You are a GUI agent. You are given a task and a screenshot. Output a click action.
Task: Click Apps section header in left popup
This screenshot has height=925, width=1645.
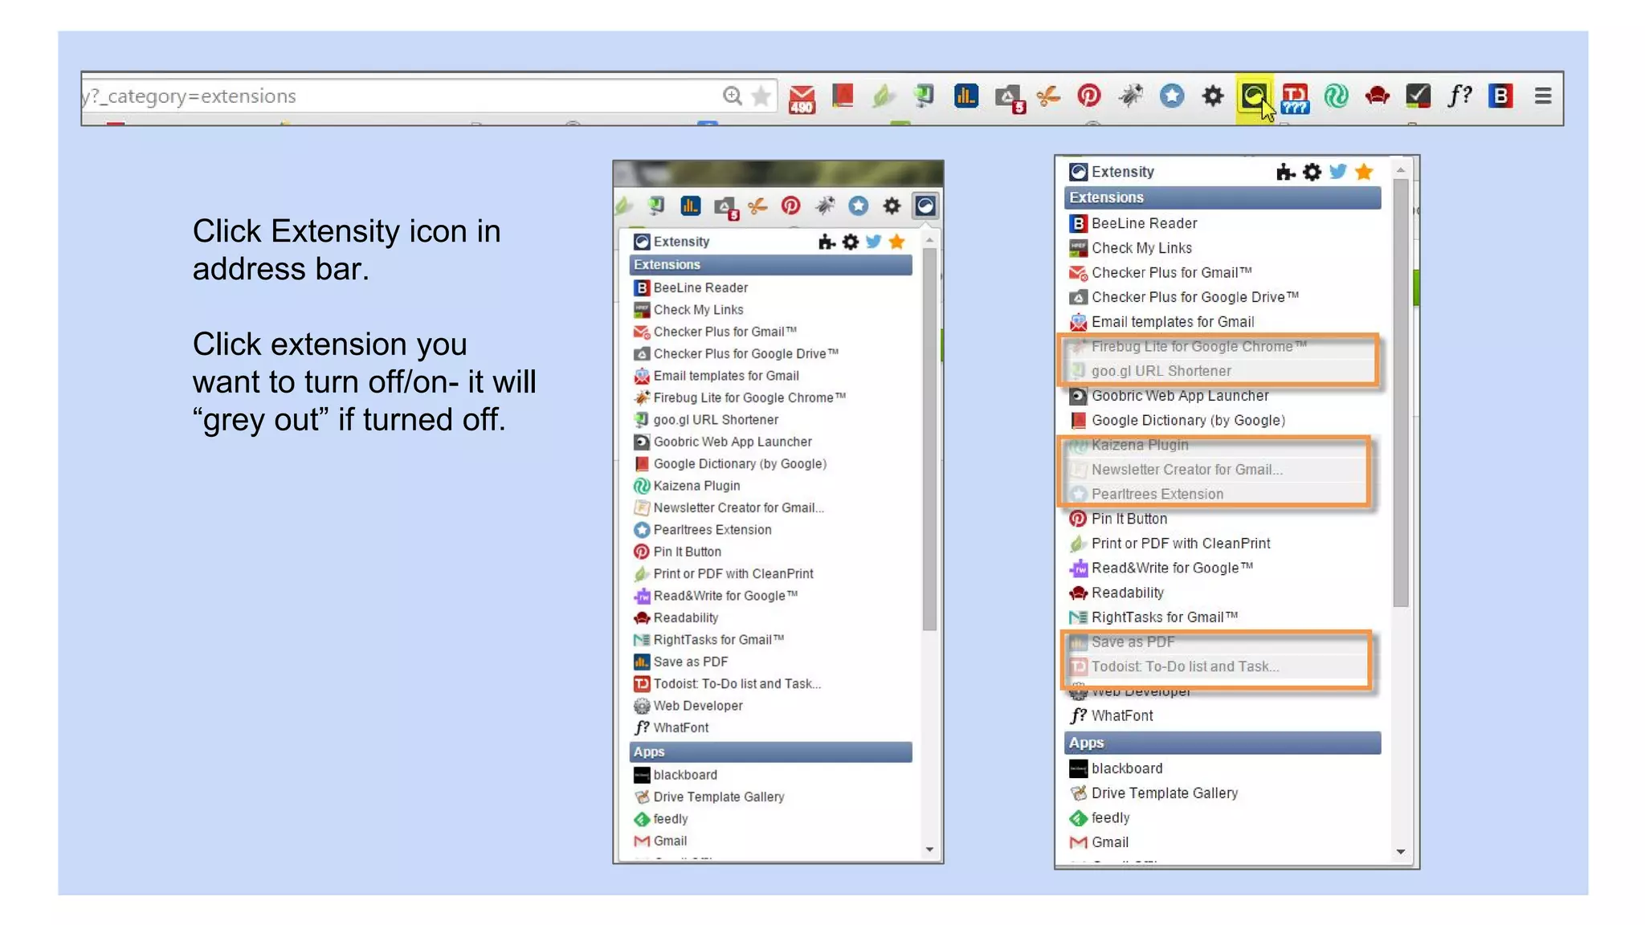click(771, 752)
